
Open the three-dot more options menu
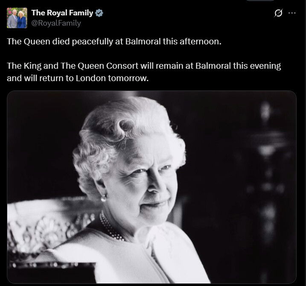292,13
